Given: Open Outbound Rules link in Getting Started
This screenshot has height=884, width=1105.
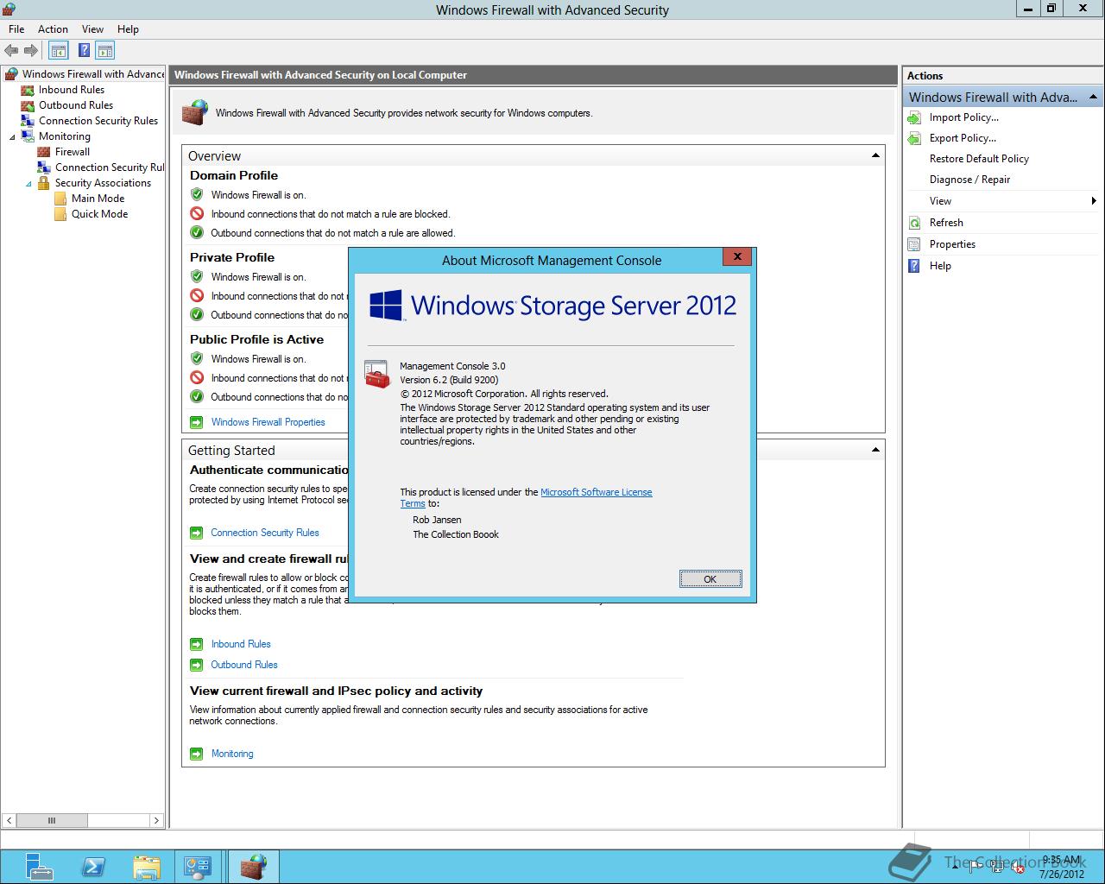Looking at the screenshot, I should pos(244,665).
